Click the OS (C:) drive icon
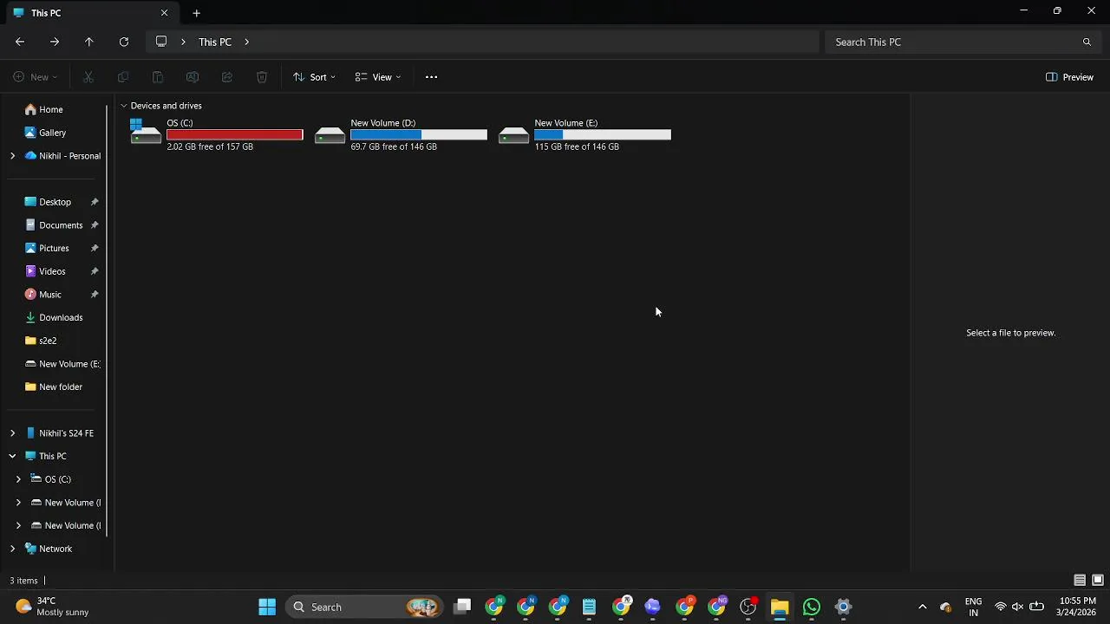 [x=145, y=132]
